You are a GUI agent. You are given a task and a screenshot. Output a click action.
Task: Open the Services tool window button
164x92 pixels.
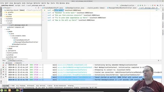41,86
